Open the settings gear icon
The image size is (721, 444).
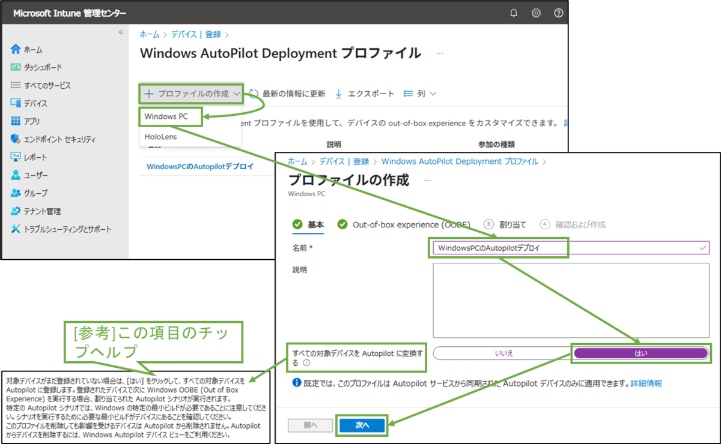536,13
